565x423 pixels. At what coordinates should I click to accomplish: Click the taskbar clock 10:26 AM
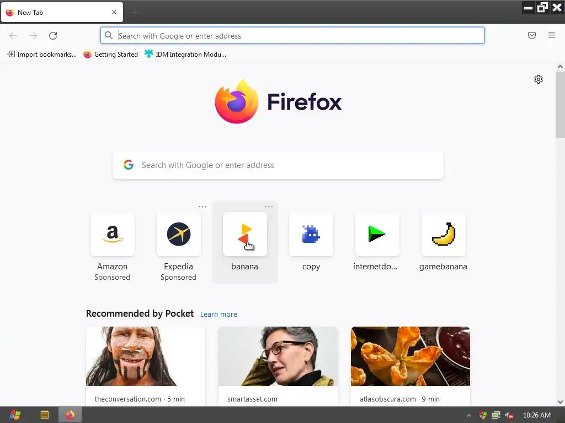pyautogui.click(x=537, y=415)
